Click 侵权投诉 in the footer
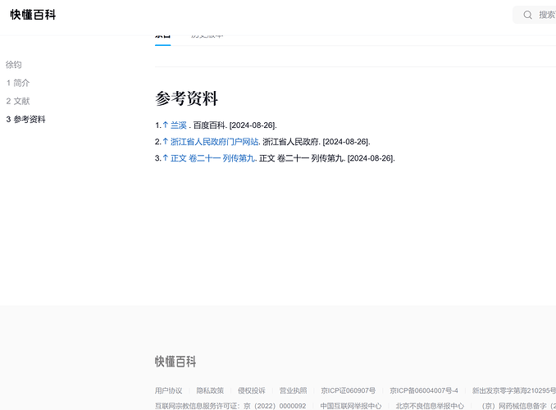Image resolution: width=556 pixels, height=410 pixels. (x=251, y=390)
